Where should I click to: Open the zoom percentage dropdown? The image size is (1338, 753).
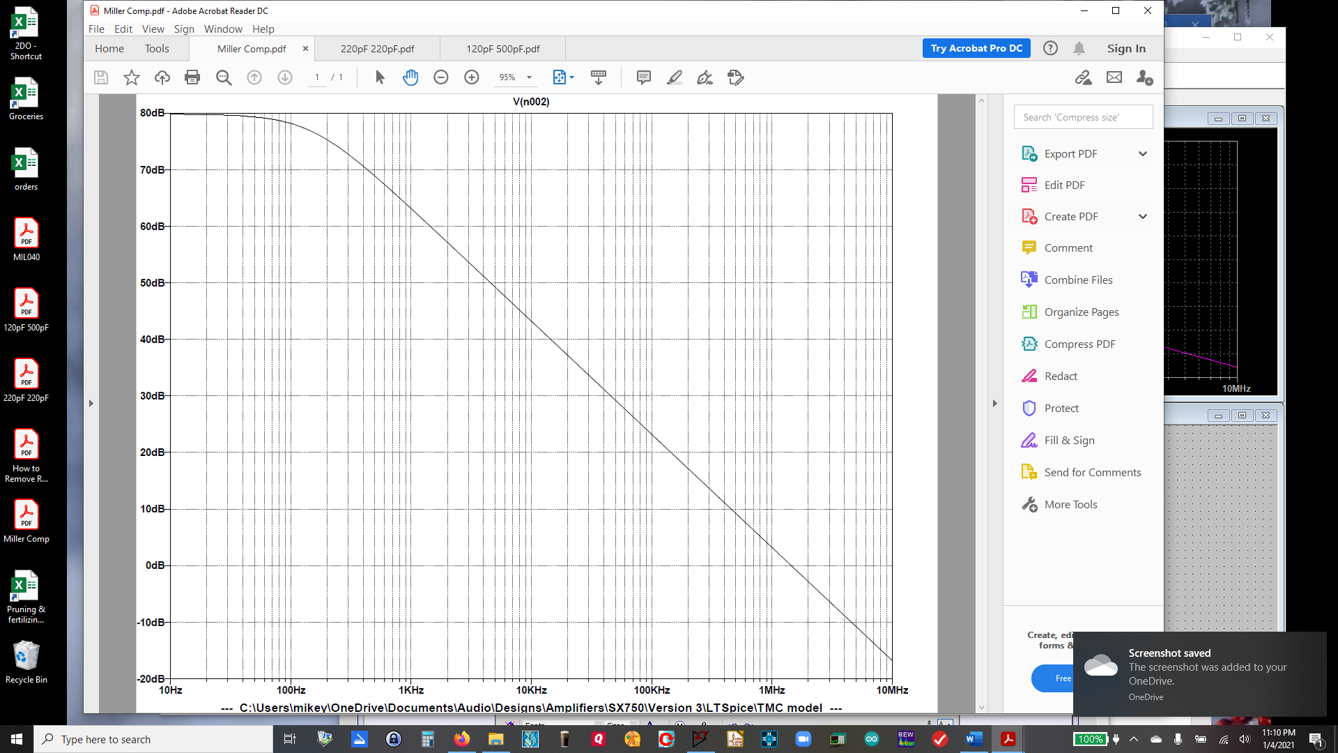pyautogui.click(x=530, y=77)
